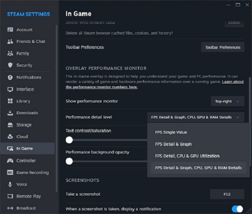
Task: Click the Toolbar Preferences button
Action: click(x=223, y=47)
